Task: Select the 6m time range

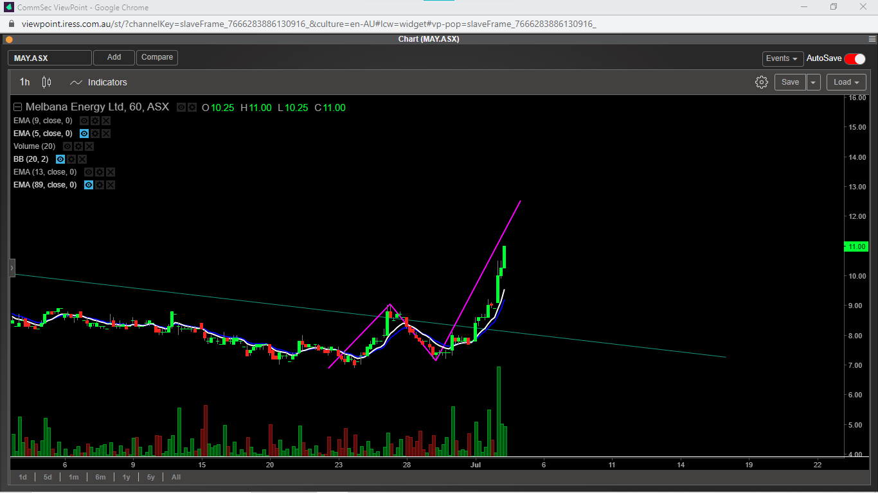Action: click(100, 477)
